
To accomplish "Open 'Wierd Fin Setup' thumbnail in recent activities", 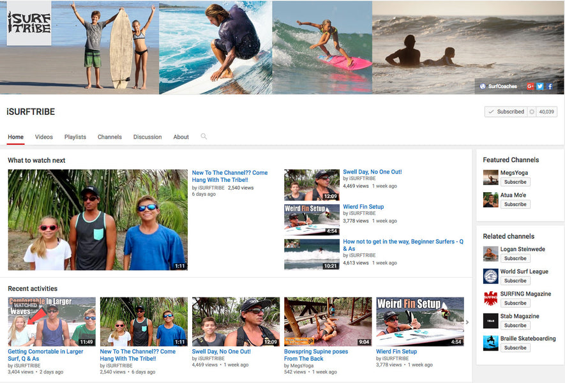I will (x=420, y=322).
